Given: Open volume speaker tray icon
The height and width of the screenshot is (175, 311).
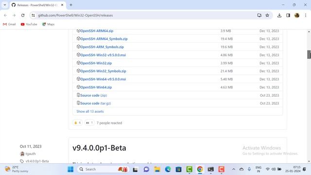Looking at the screenshot, I should [274, 169].
